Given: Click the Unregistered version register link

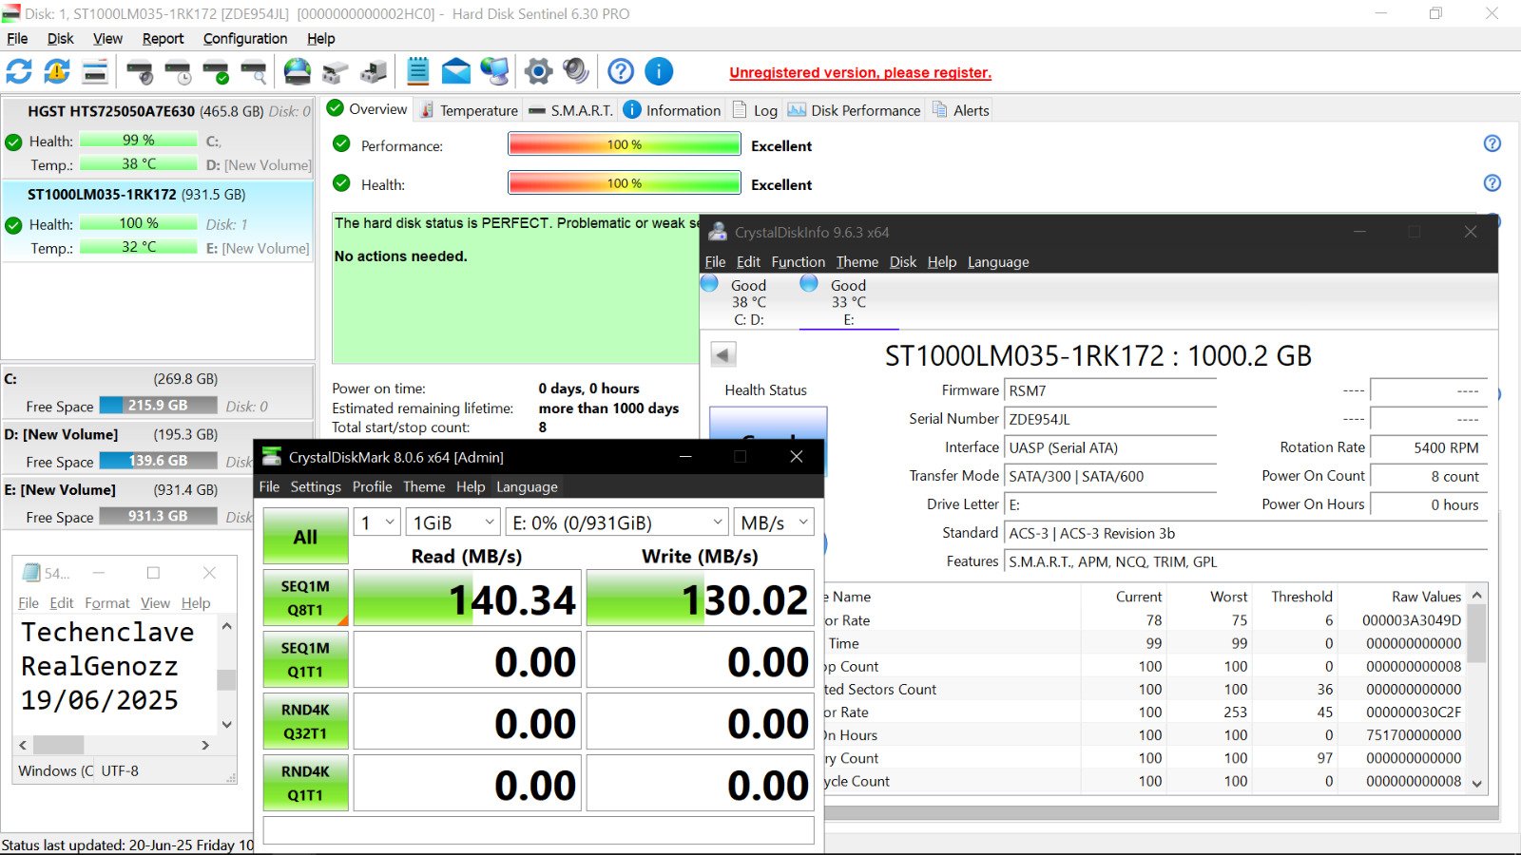Looking at the screenshot, I should coord(860,72).
